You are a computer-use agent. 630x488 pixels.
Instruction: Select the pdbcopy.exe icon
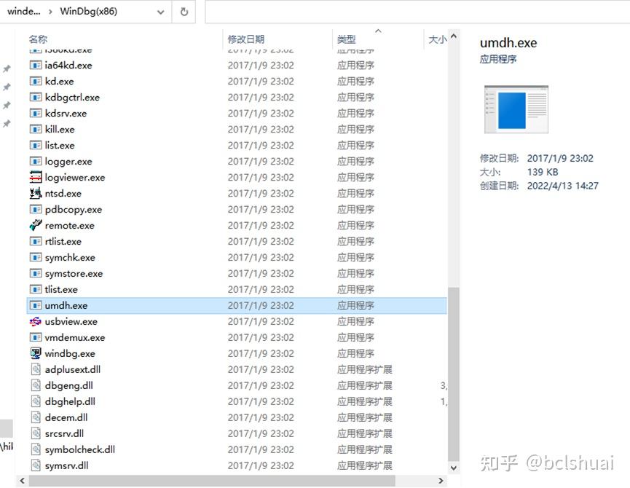click(x=36, y=209)
